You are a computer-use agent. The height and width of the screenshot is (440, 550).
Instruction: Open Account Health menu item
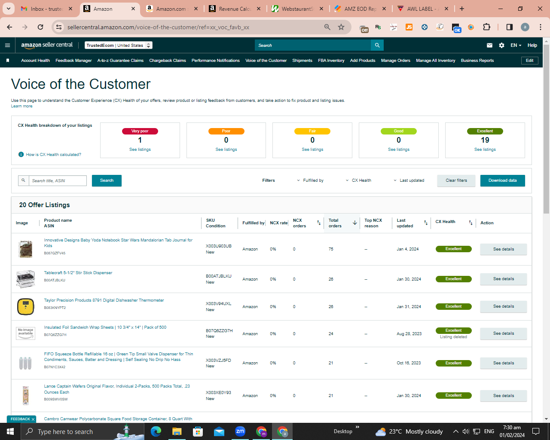tap(36, 61)
